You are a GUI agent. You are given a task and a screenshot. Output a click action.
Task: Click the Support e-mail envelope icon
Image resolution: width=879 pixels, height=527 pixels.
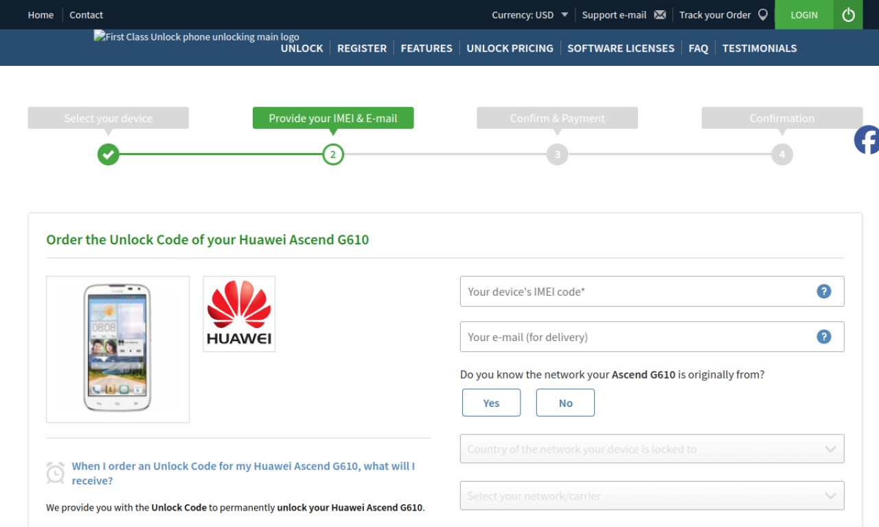(660, 14)
